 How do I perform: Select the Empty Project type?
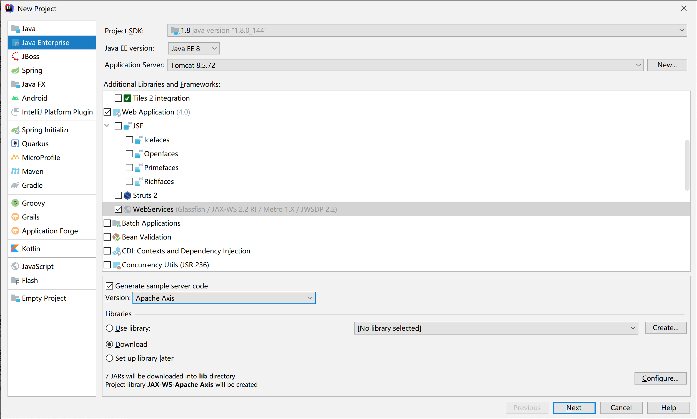pyautogui.click(x=52, y=298)
